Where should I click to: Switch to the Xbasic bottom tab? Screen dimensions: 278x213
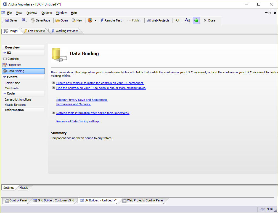24,188
